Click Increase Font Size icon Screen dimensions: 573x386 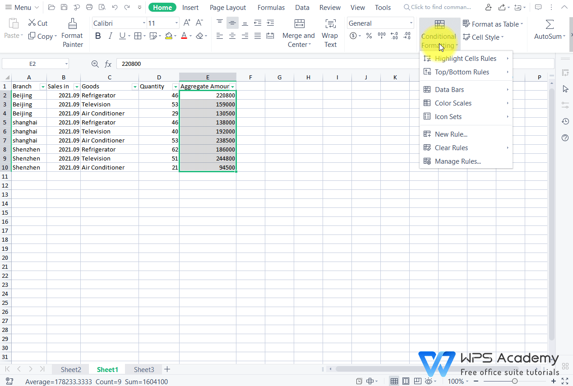pyautogui.click(x=187, y=23)
